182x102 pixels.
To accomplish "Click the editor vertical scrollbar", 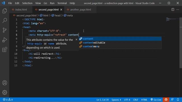I will [x=181, y=43].
